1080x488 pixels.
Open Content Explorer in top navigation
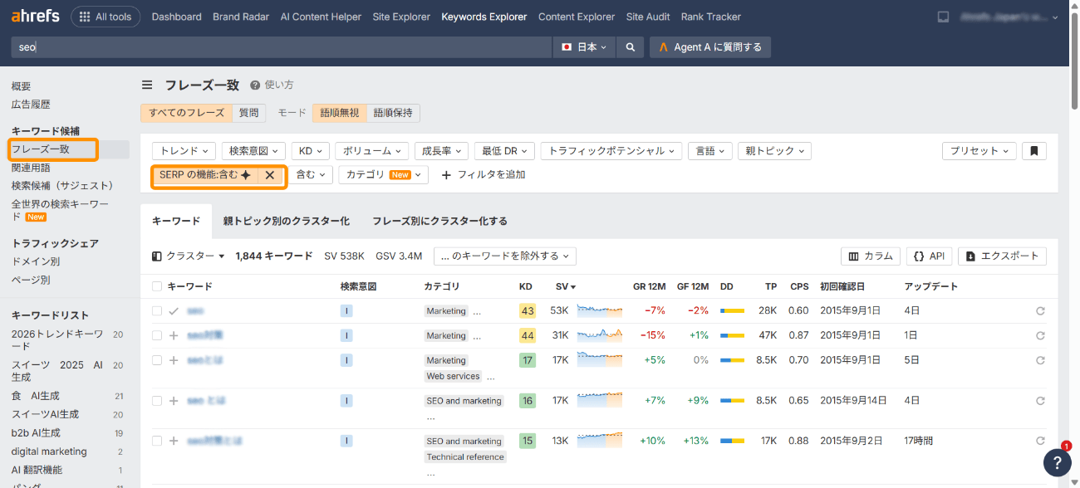[577, 17]
